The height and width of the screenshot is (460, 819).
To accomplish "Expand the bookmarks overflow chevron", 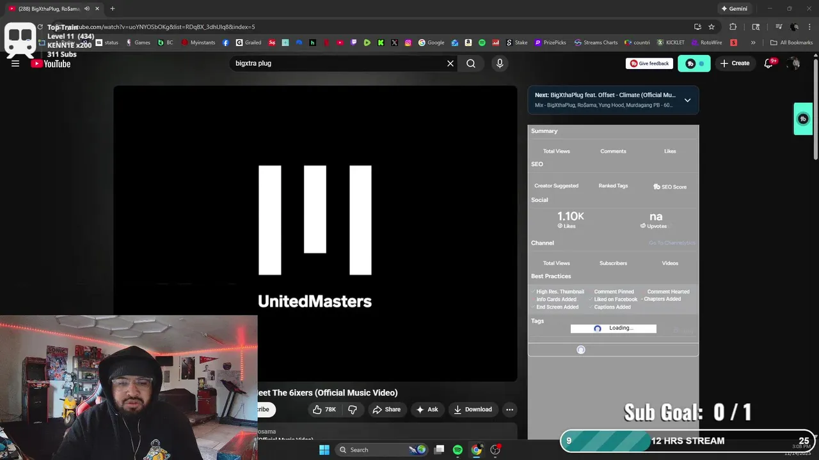I will pos(753,43).
